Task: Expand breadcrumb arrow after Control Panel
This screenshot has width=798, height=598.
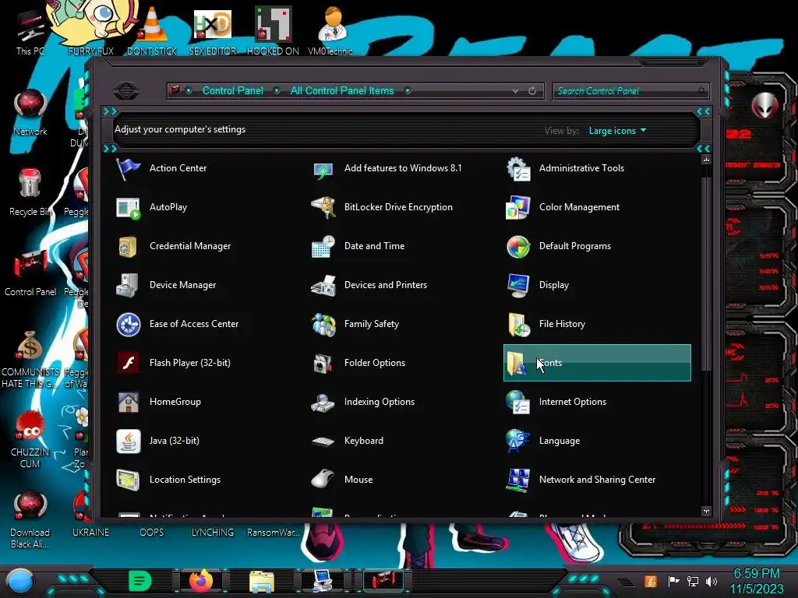Action: click(x=277, y=90)
